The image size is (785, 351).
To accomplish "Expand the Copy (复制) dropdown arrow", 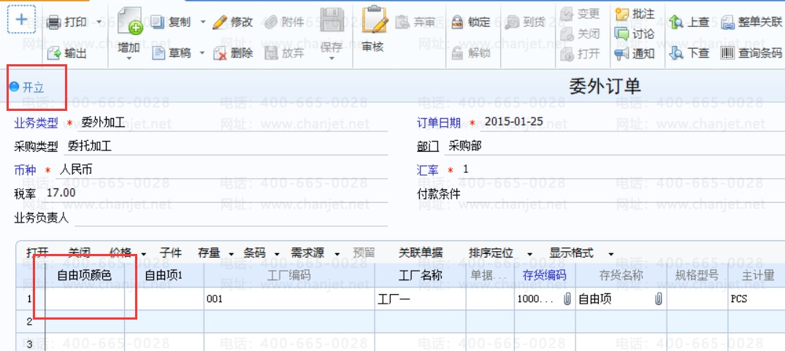I will tap(202, 23).
